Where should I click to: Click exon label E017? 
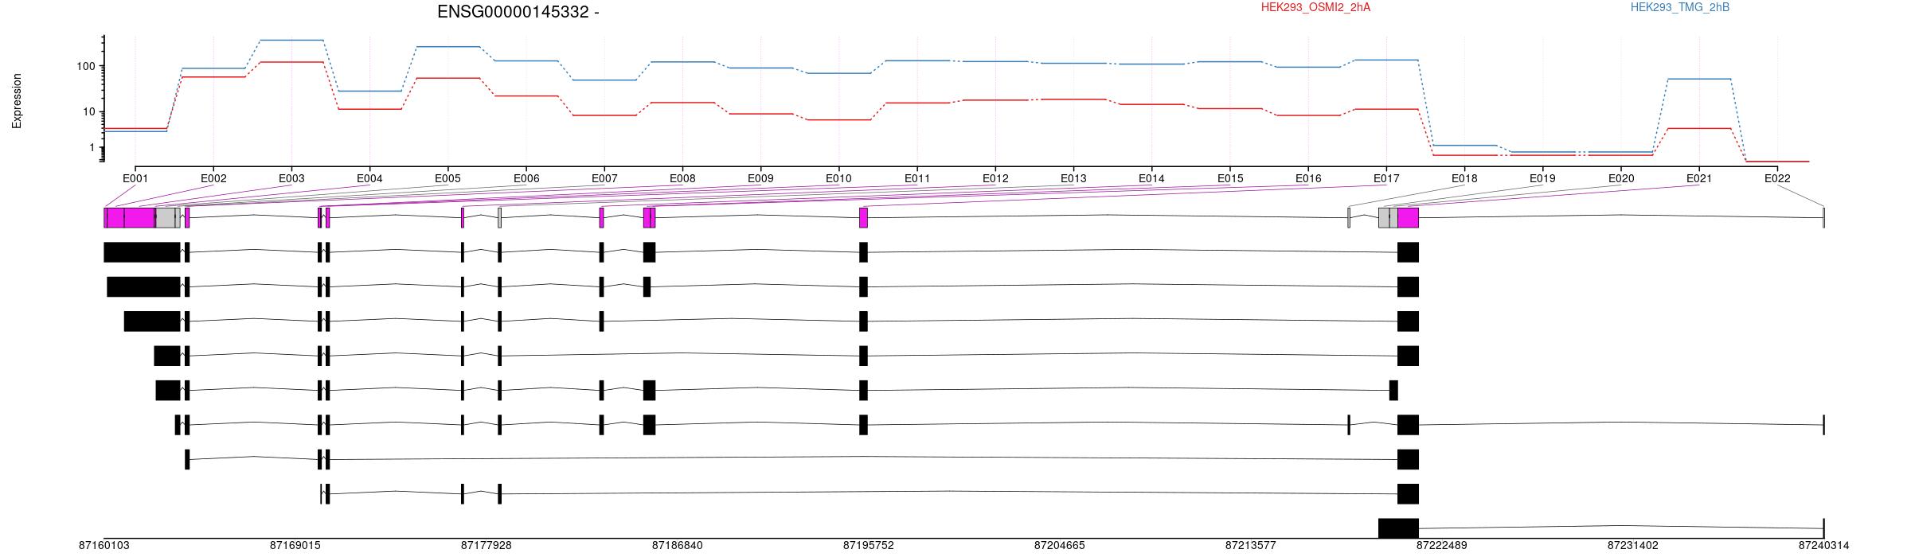pyautogui.click(x=1386, y=178)
